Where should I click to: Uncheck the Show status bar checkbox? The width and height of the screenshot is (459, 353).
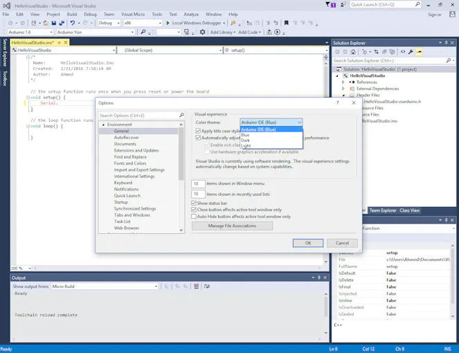click(x=194, y=203)
